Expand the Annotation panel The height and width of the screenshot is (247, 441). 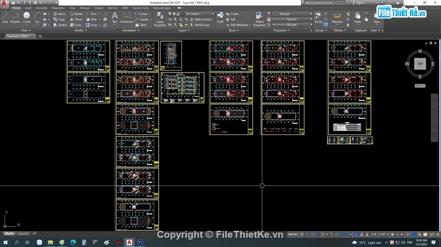(131, 30)
